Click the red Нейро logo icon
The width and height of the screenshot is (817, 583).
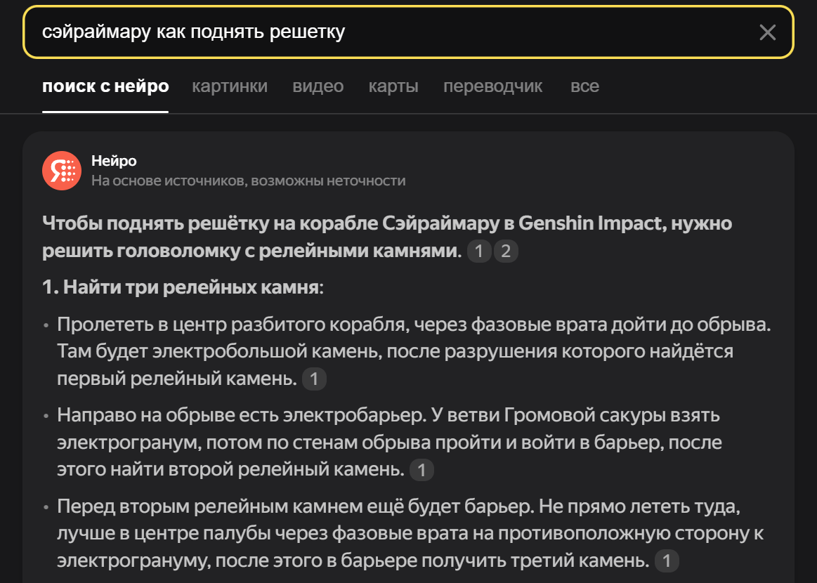point(62,171)
